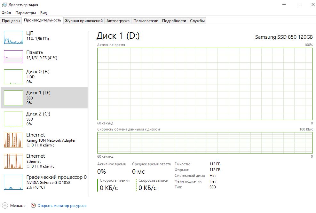The height and width of the screenshot is (213, 316).
Task: Click the Открыть монитор ресурсов link
Action: (62, 206)
